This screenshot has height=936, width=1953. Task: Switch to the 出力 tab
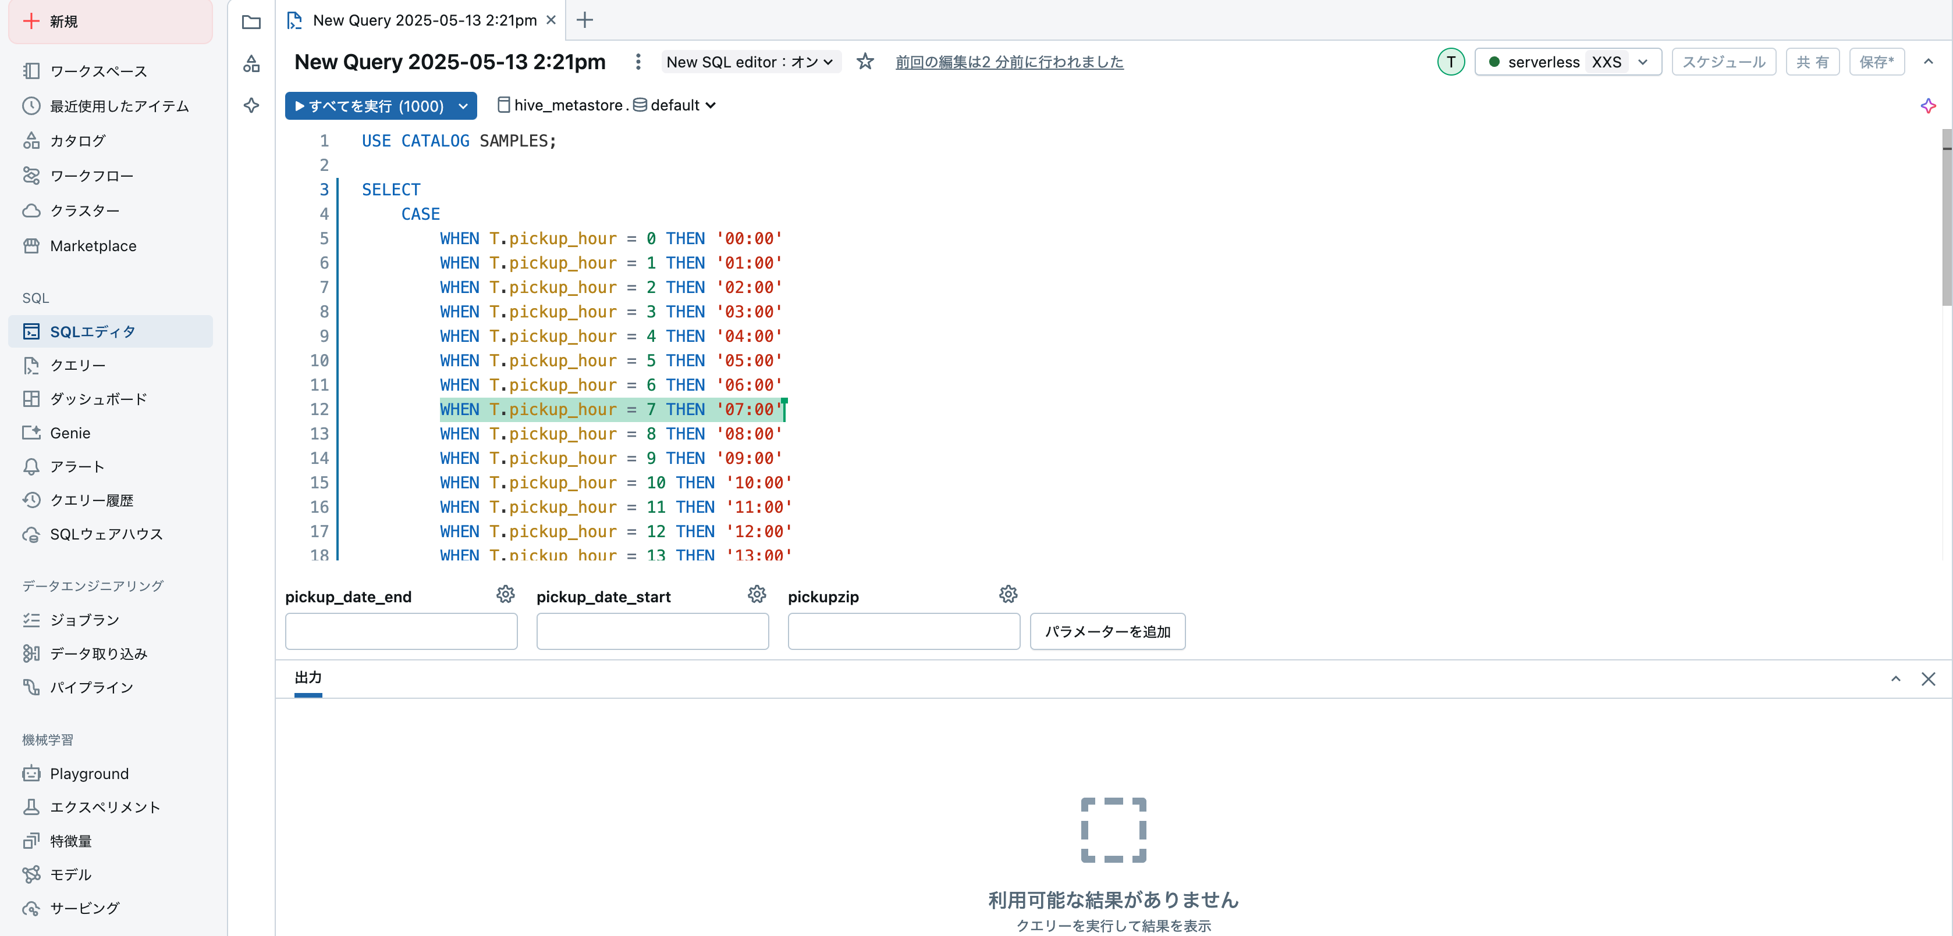click(x=308, y=679)
